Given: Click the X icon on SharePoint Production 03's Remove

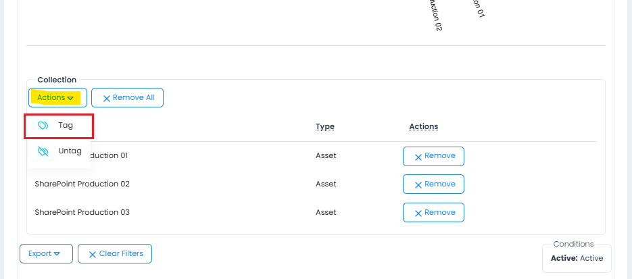Looking at the screenshot, I should (418, 213).
